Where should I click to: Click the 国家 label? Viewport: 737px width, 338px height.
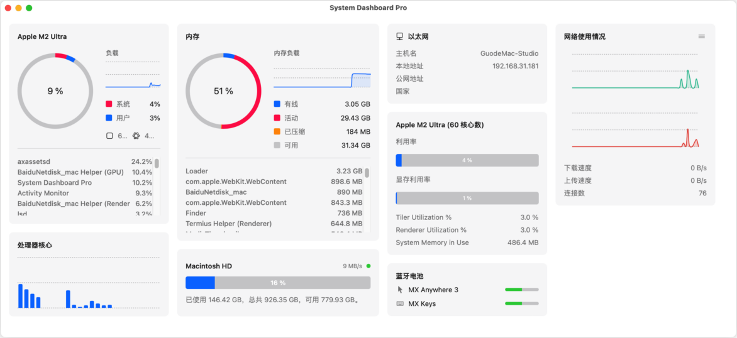pos(403,91)
